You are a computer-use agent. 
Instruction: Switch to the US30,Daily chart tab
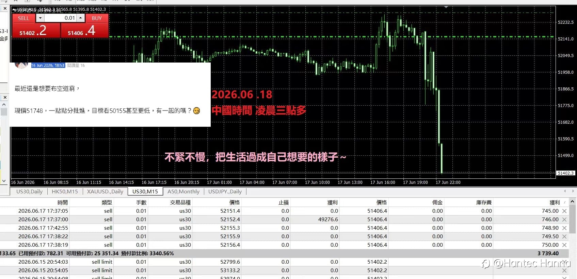pyautogui.click(x=29, y=192)
